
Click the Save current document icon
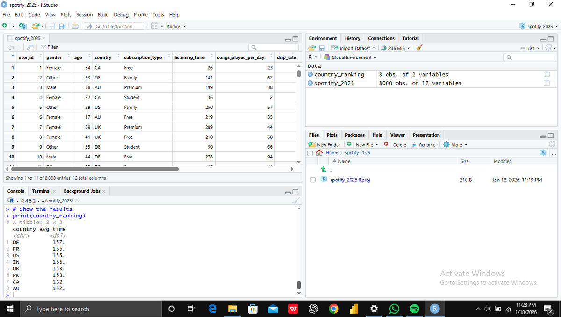(x=52, y=26)
